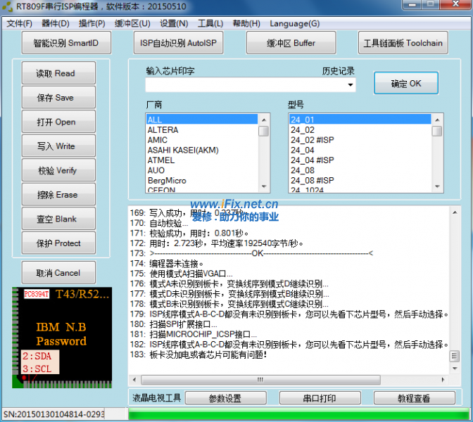Click the log scroll left arrow
Viewport: 473px width, 422px height.
134,380
